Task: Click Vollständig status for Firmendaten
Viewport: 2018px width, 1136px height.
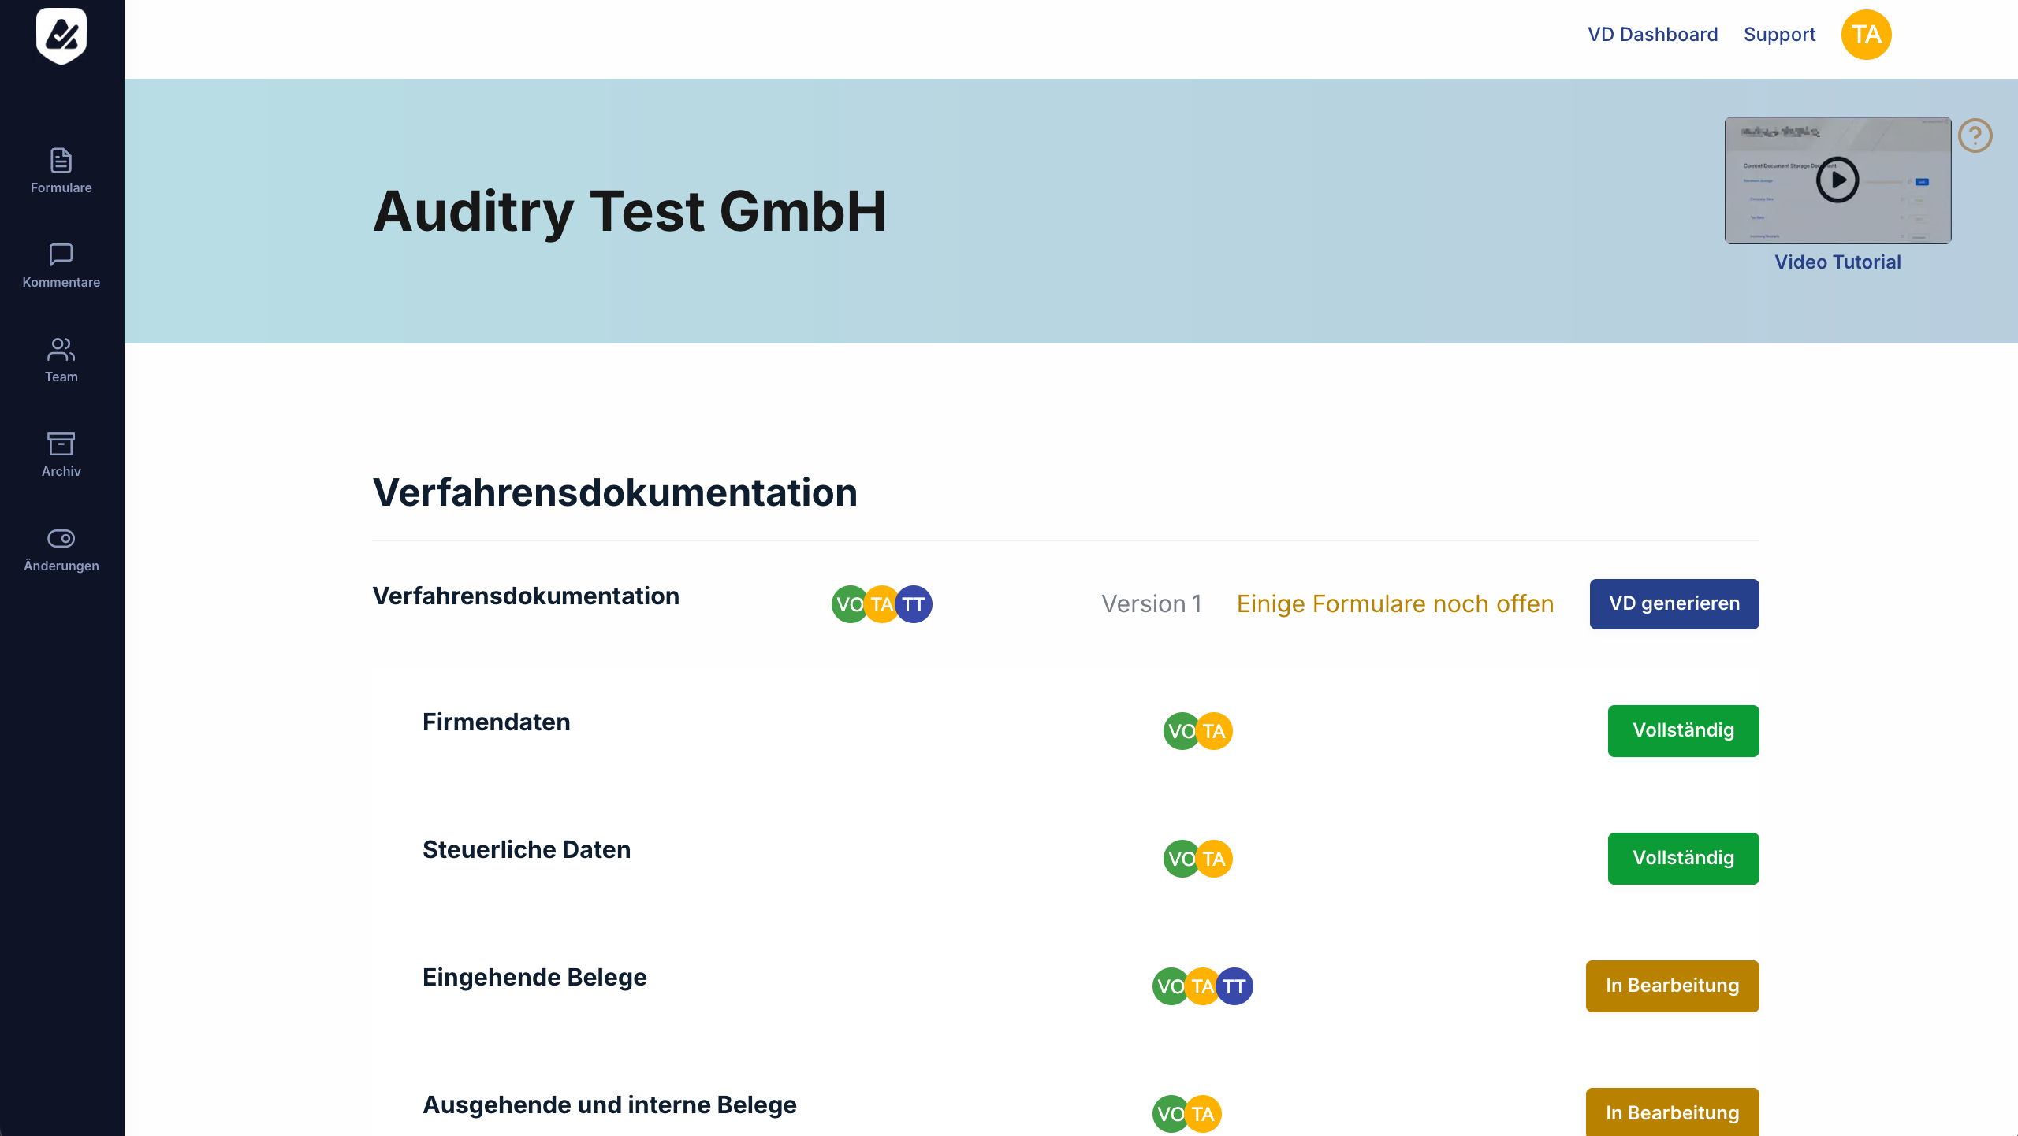Action: [1683, 730]
